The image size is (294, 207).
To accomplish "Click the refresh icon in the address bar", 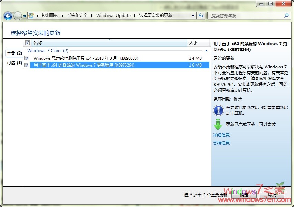I will point(201,16).
